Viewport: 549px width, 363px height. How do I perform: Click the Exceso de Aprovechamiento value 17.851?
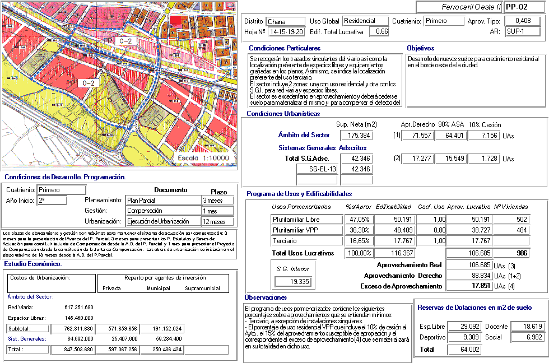coord(470,286)
